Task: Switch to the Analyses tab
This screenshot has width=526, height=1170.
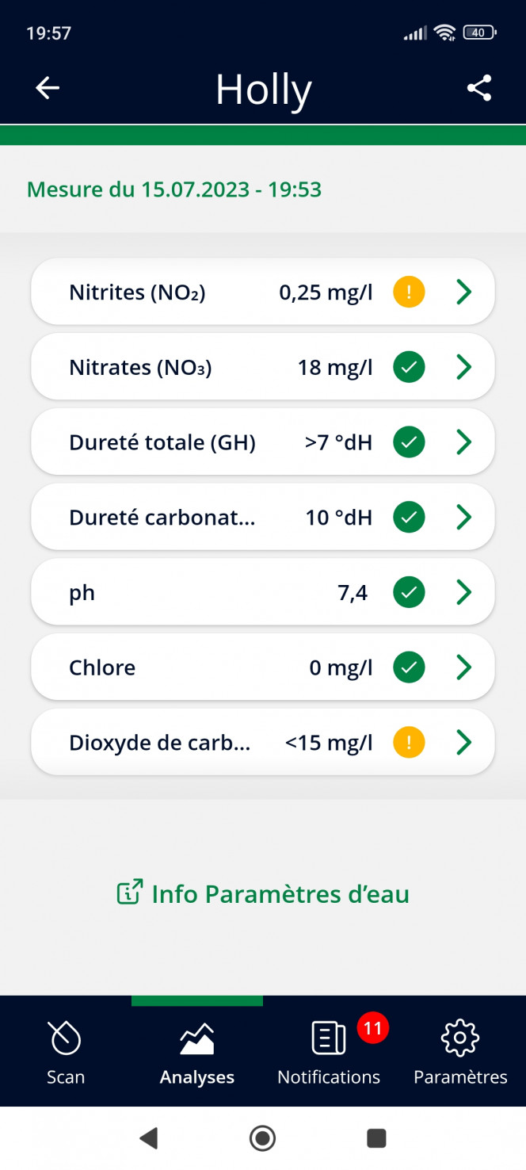Action: click(197, 1053)
